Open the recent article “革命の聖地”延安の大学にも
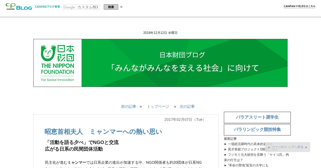Image resolution: width=321 pixels, height=168 pixels. click(x=248, y=165)
